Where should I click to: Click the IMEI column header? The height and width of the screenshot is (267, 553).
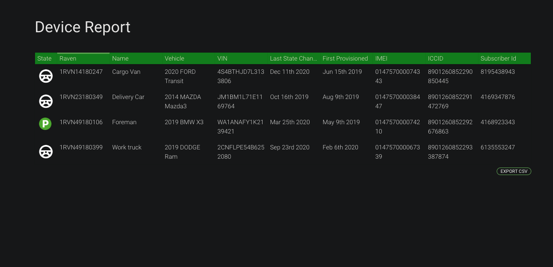[x=381, y=58]
